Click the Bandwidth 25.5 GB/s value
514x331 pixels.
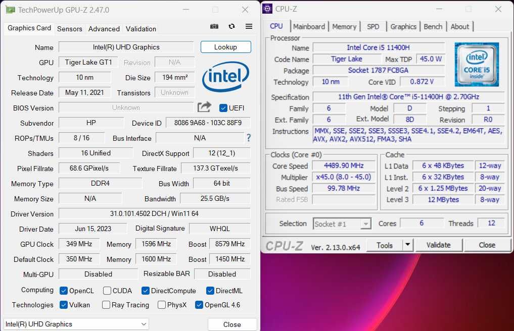(x=215, y=198)
